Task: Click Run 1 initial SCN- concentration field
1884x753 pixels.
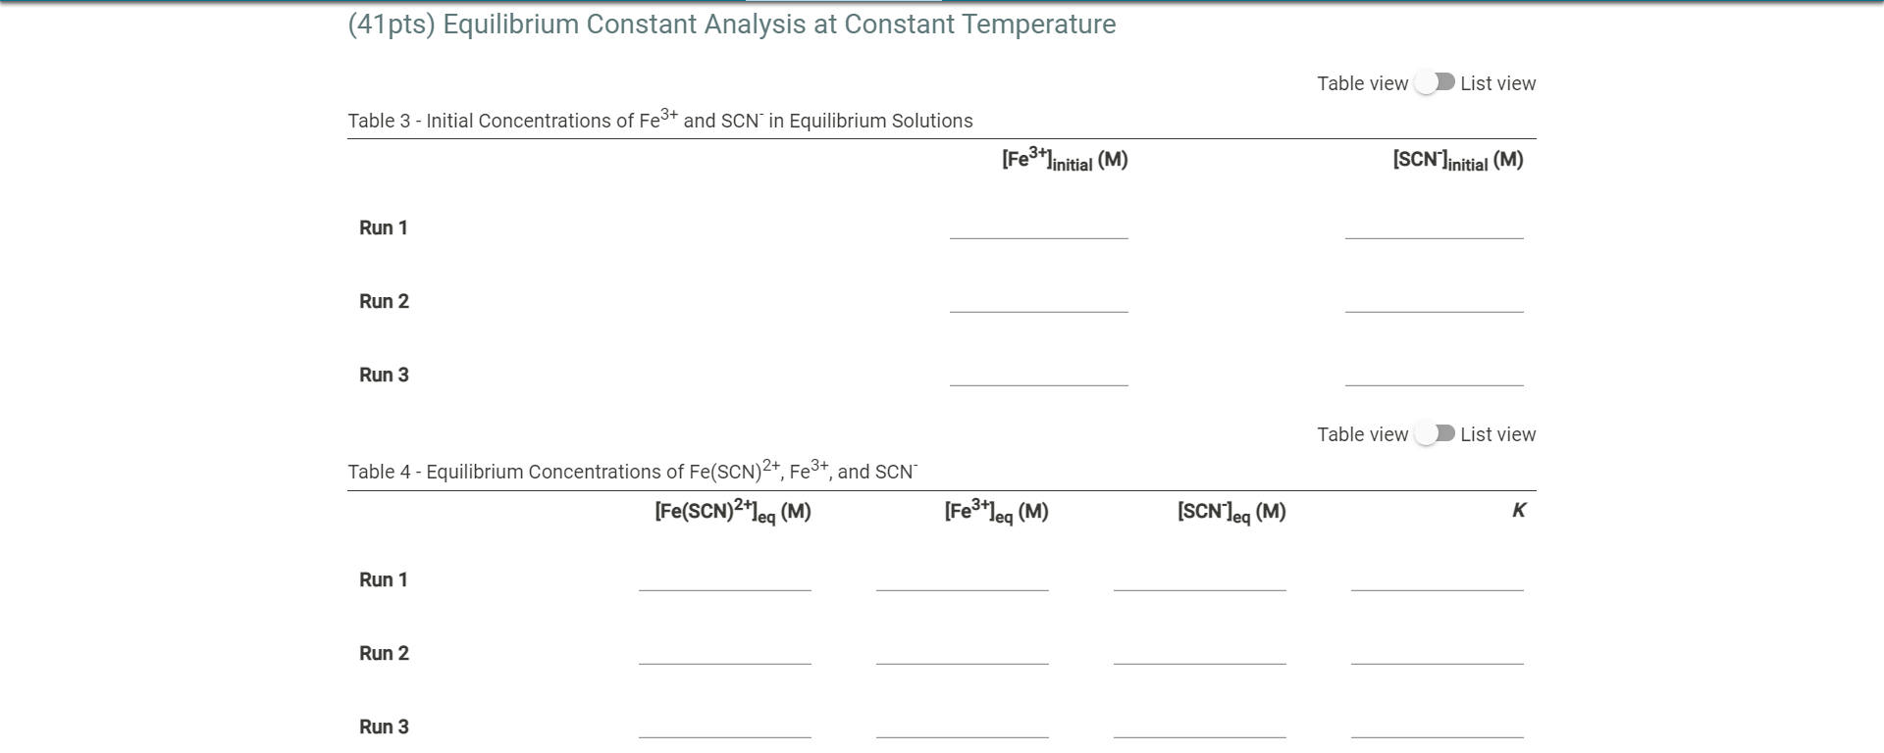Action: 1433,231
